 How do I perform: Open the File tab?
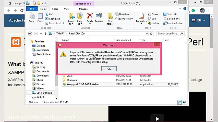(32, 9)
